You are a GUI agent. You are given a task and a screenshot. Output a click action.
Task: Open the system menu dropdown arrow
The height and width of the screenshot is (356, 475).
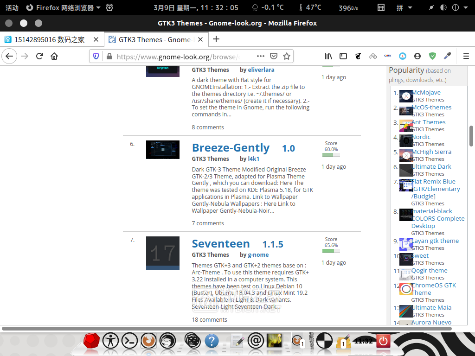coord(466,7)
